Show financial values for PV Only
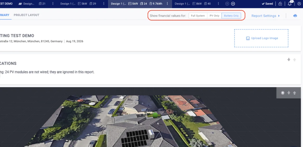This screenshot has height=147, width=303. point(214,16)
